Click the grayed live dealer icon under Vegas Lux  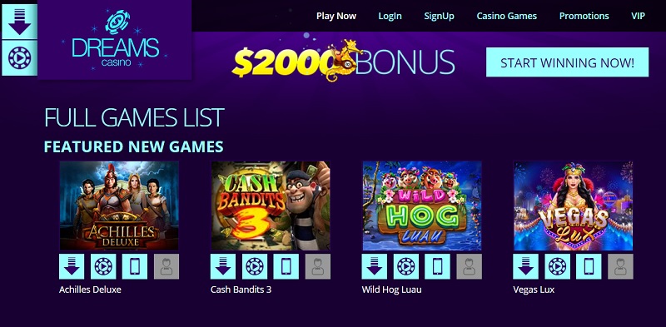[620, 267]
